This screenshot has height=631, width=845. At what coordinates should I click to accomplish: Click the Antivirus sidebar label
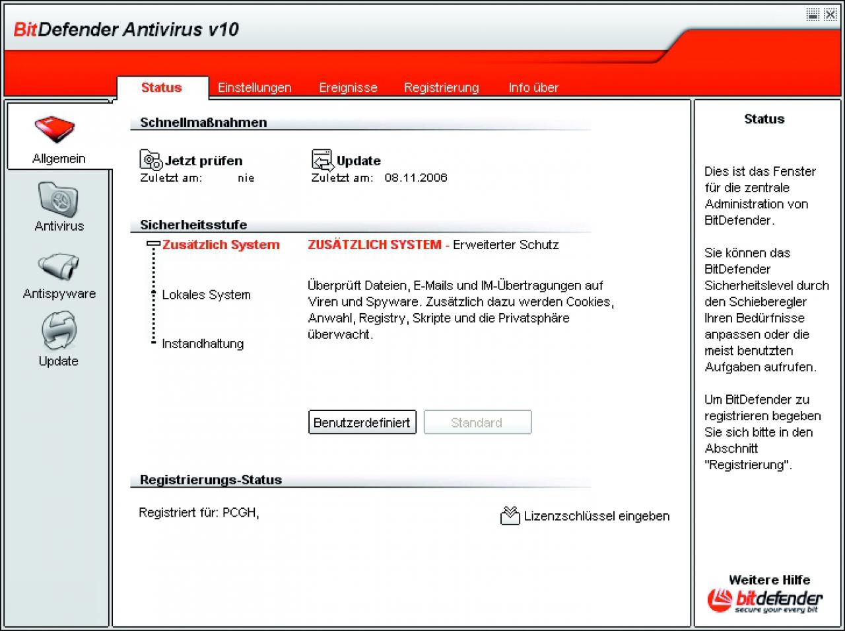pyautogui.click(x=59, y=226)
